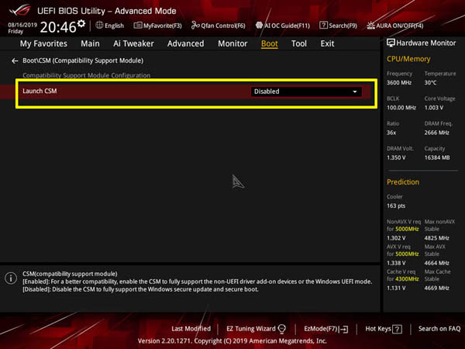The height and width of the screenshot is (349, 465).
Task: Click the 4300MHz cache frequency label
Action: pos(407,279)
